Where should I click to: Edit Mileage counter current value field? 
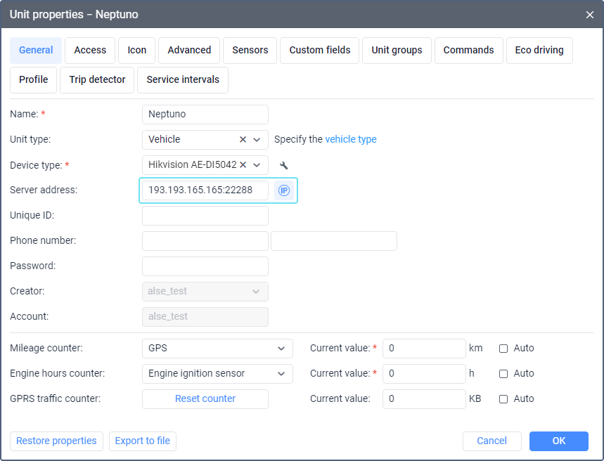tap(424, 349)
